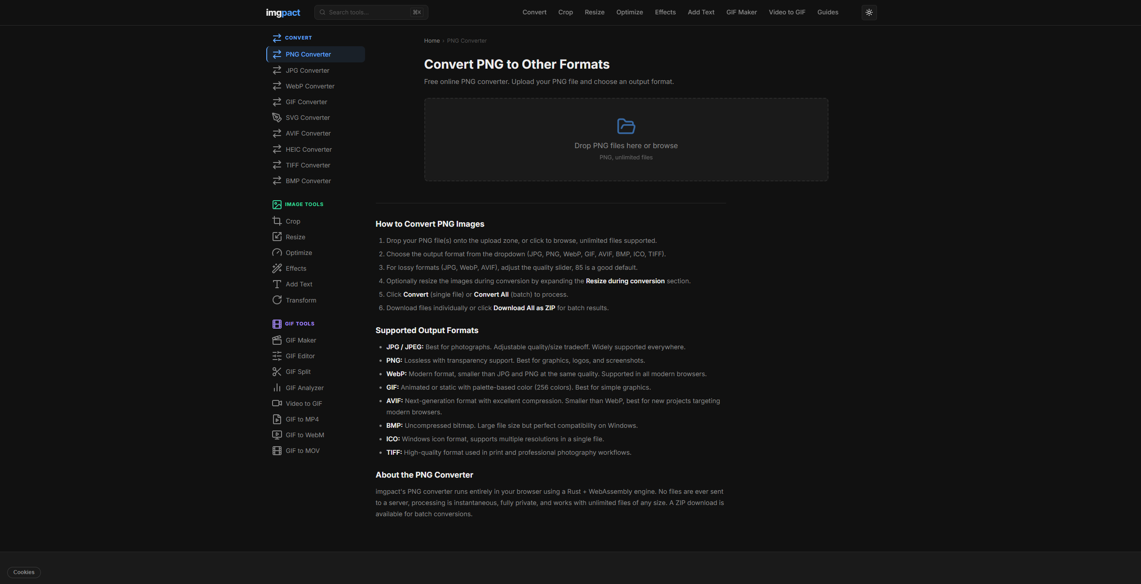Click the bold "Resize during conversion" text
Image resolution: width=1141 pixels, height=584 pixels.
pos(625,281)
